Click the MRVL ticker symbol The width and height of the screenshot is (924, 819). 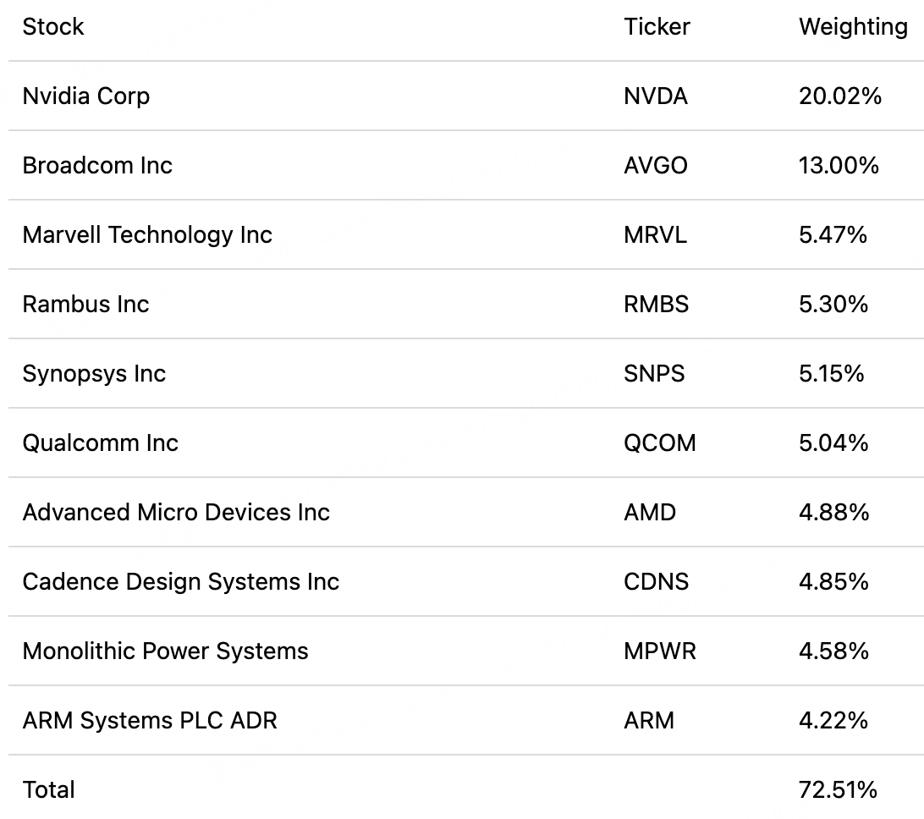(x=655, y=235)
